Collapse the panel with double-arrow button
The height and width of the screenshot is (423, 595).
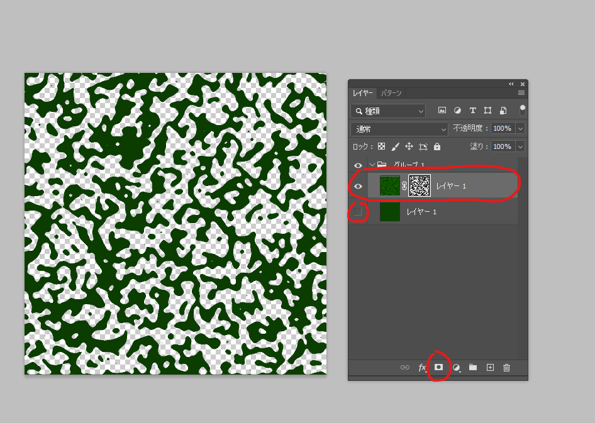pyautogui.click(x=511, y=84)
